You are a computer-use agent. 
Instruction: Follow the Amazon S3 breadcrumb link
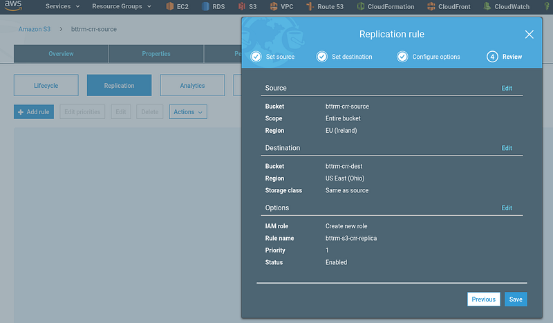[34, 29]
